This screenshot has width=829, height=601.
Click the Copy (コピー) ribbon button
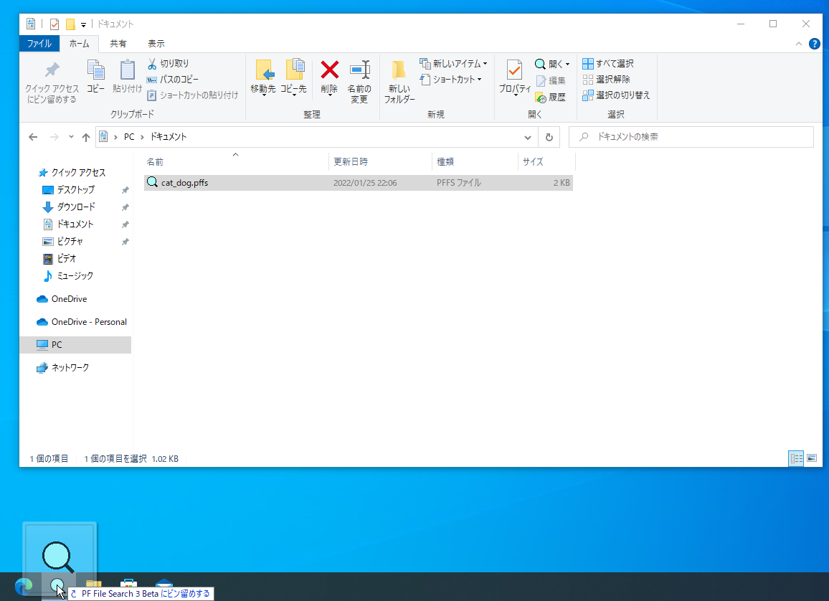pos(95,77)
